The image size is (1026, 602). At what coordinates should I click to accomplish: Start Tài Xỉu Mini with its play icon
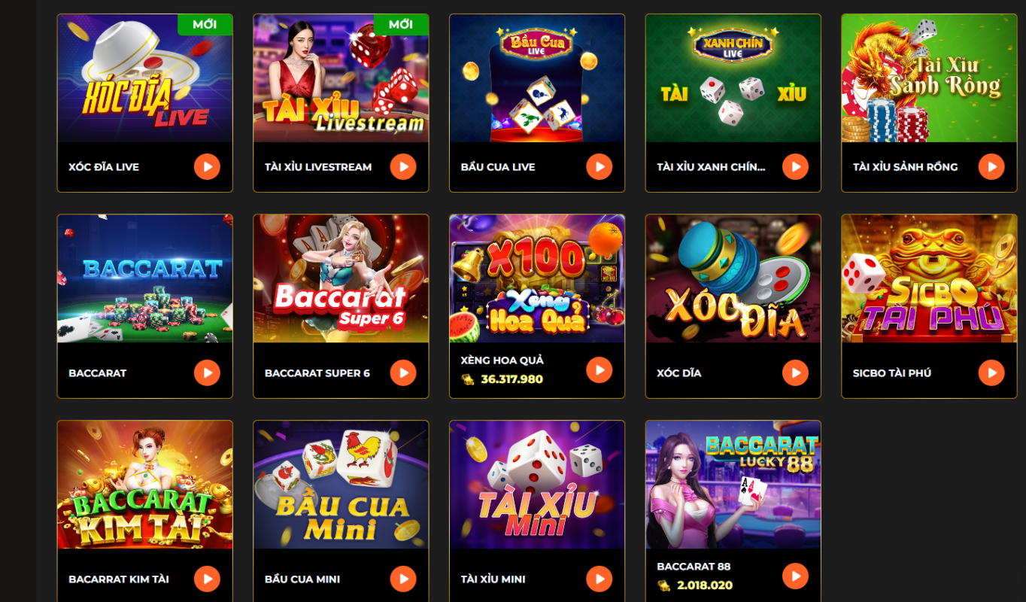click(600, 579)
